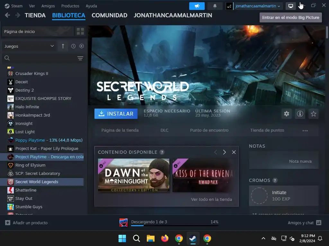Open File Explorer from the taskbar
This screenshot has width=329, height=246.
click(x=150, y=238)
